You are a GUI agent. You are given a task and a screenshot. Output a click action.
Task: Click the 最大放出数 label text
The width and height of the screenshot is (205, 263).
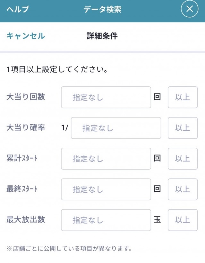pos(26,220)
